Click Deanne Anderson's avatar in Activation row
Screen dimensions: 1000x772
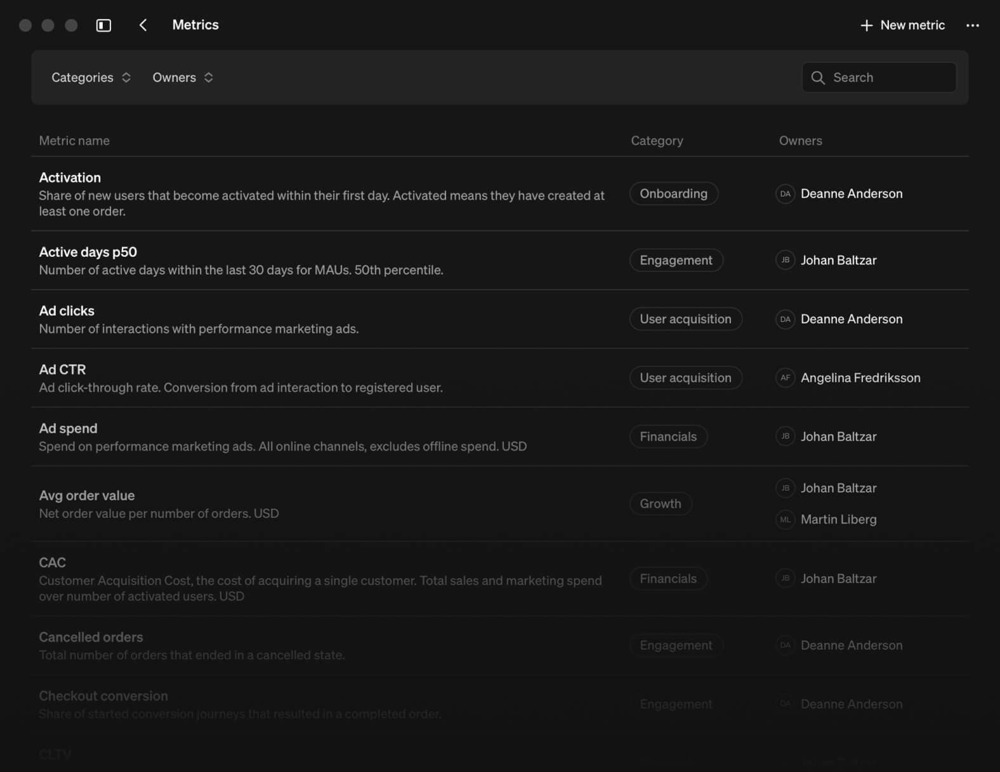tap(785, 194)
